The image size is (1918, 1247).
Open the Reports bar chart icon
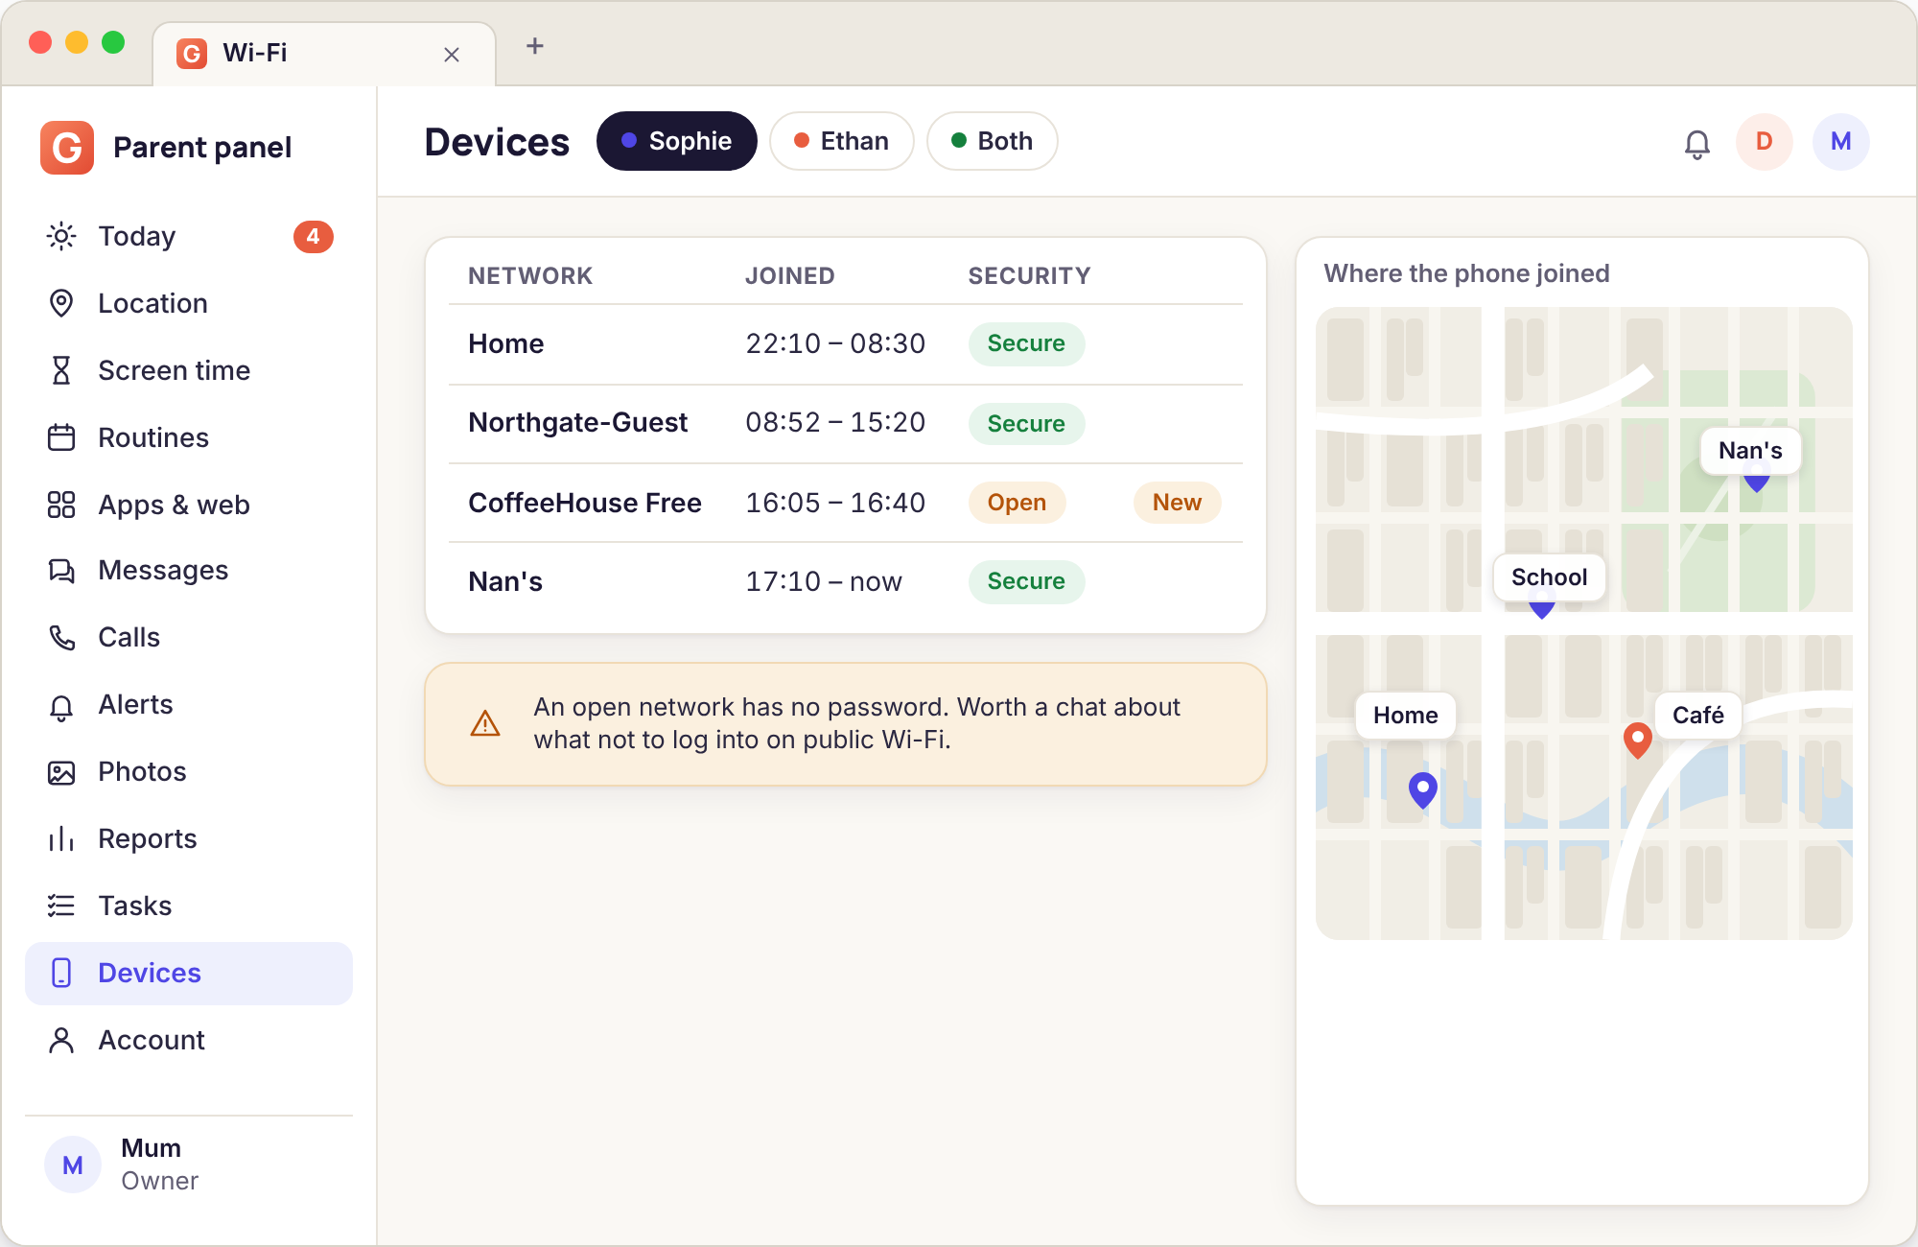tap(61, 839)
